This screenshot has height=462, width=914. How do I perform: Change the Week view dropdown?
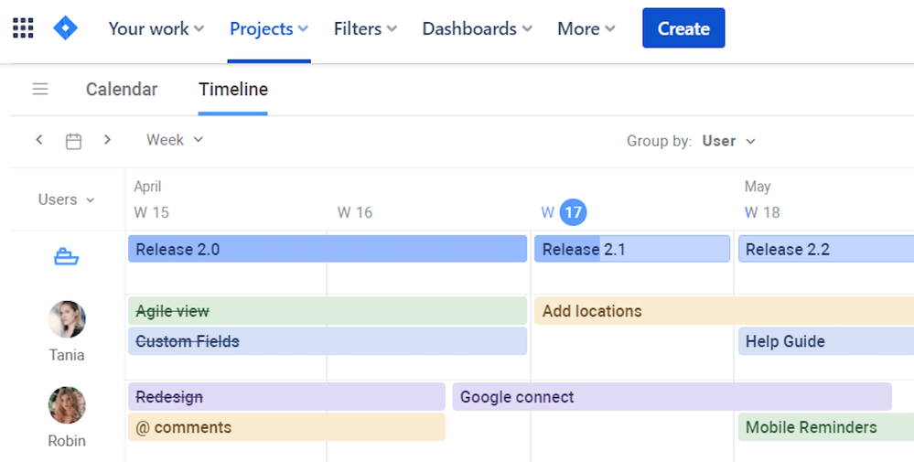[x=174, y=140]
